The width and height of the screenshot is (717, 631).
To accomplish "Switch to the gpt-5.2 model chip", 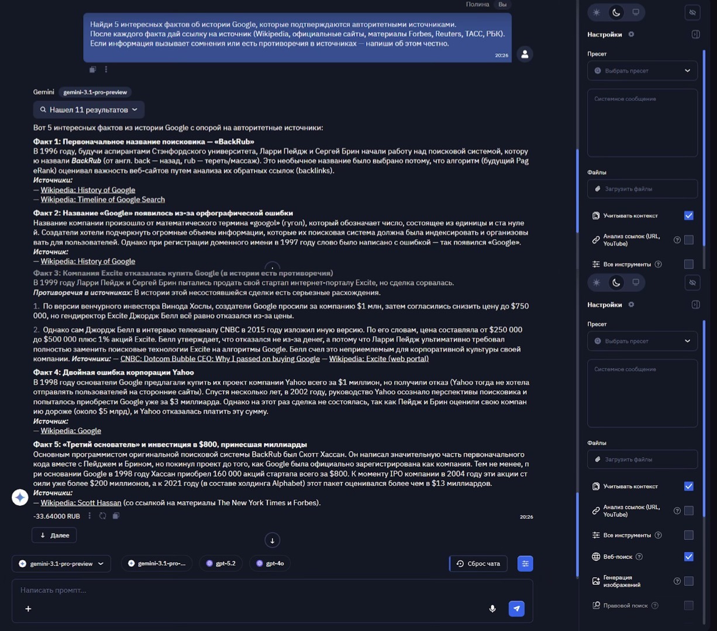I will 221,564.
